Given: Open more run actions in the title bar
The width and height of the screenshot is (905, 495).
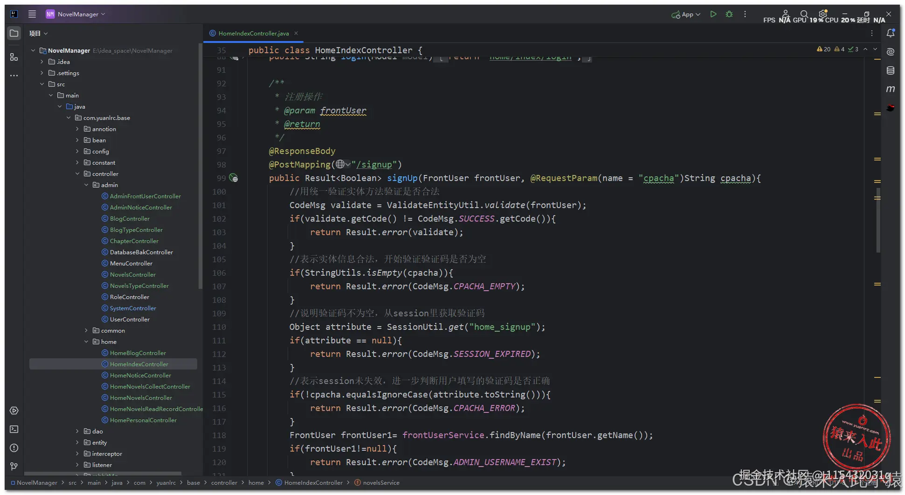Looking at the screenshot, I should click(745, 14).
